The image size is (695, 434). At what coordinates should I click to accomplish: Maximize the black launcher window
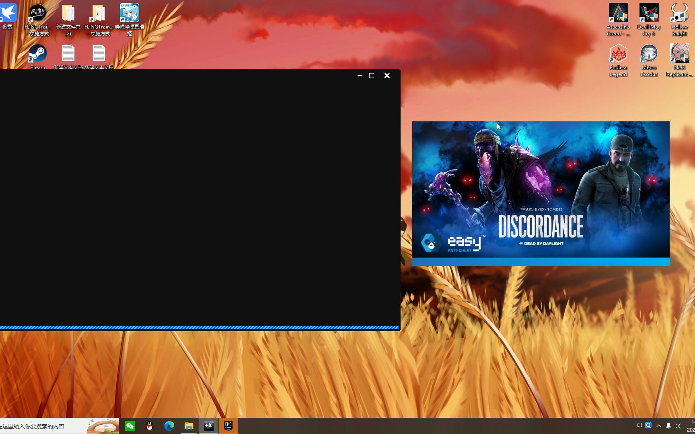[x=372, y=76]
